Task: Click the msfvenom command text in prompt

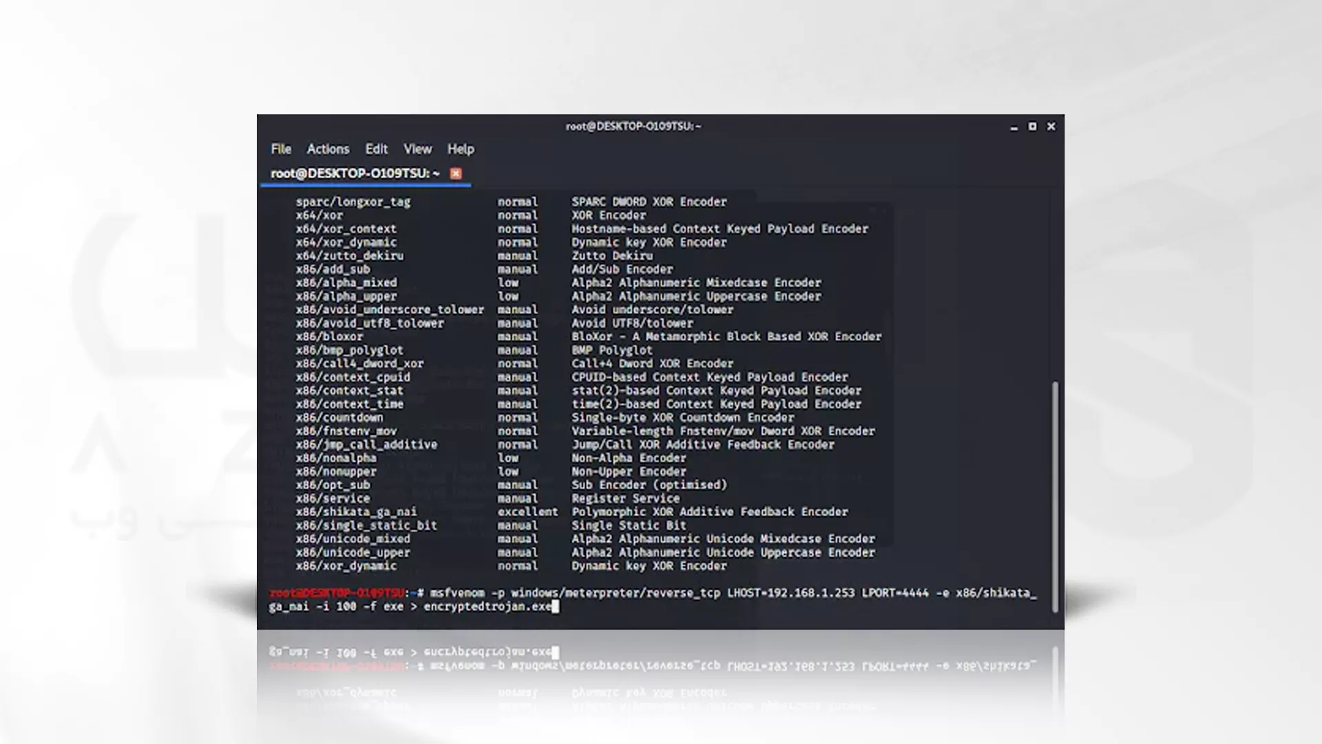Action: point(457,592)
